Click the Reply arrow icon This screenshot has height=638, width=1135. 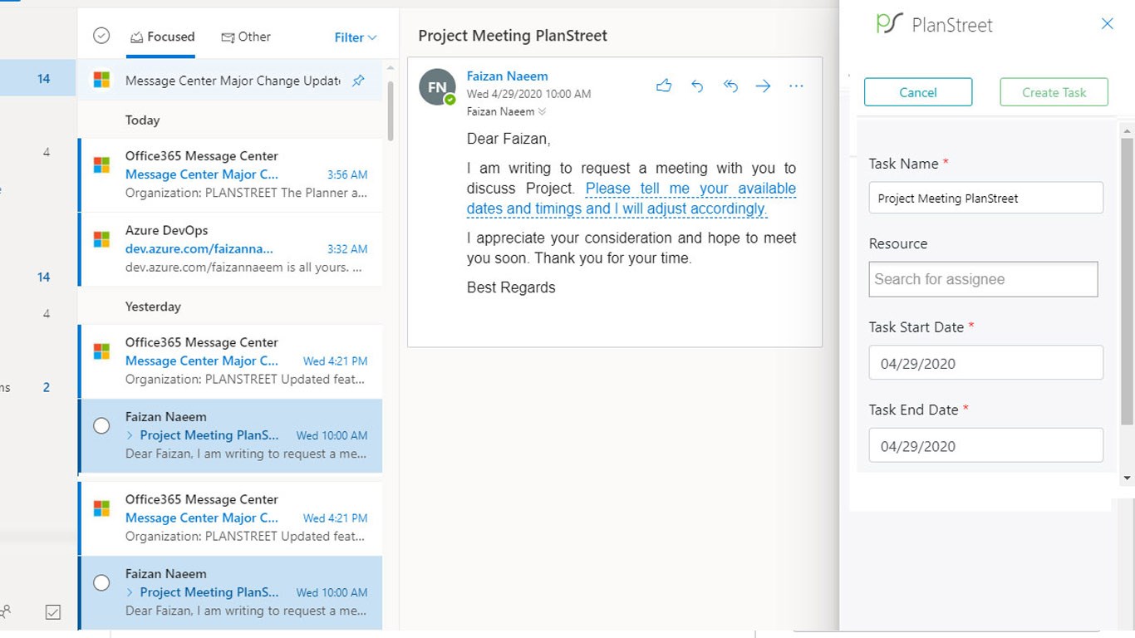(x=697, y=86)
